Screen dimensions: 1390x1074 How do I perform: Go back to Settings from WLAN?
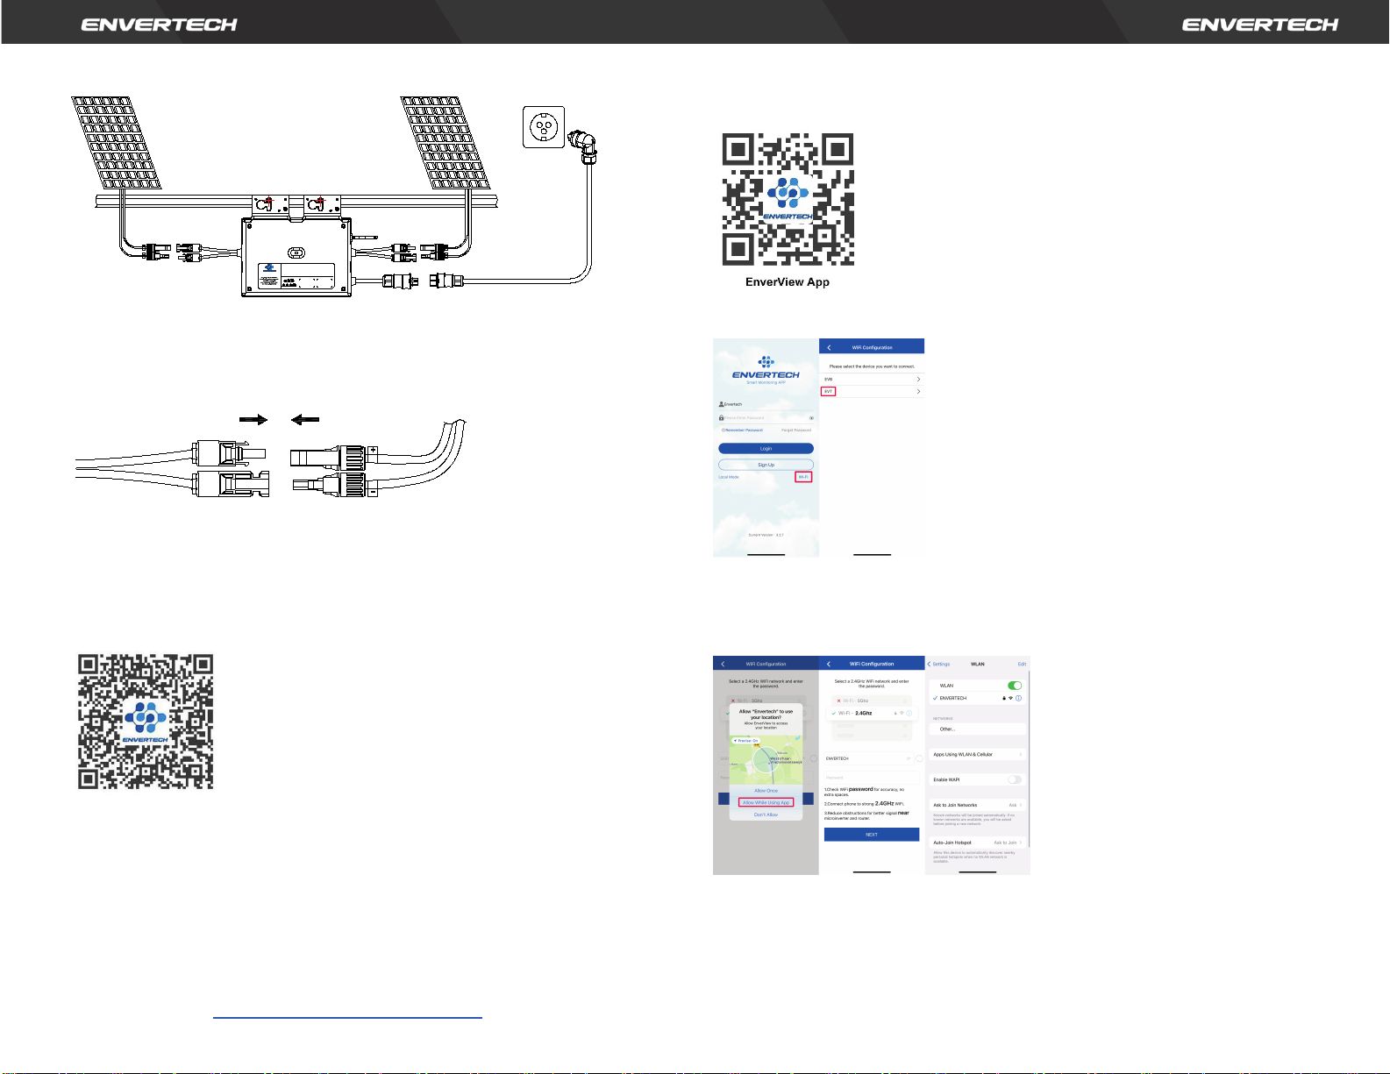938,664
